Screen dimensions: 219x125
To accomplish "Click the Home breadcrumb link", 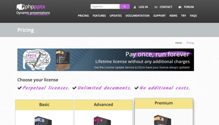I will (x=178, y=43).
